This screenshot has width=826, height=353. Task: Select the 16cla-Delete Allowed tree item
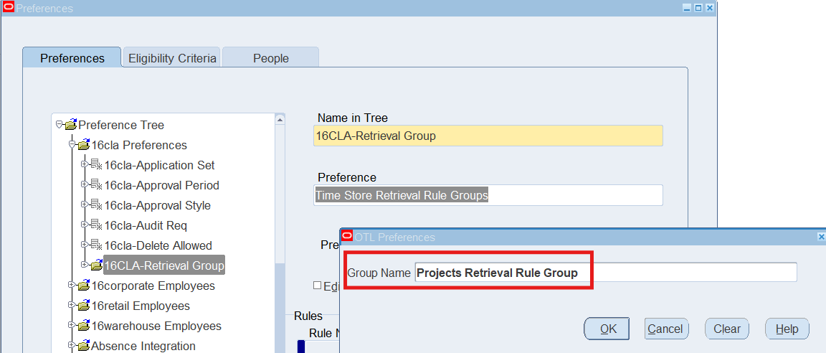(x=158, y=245)
